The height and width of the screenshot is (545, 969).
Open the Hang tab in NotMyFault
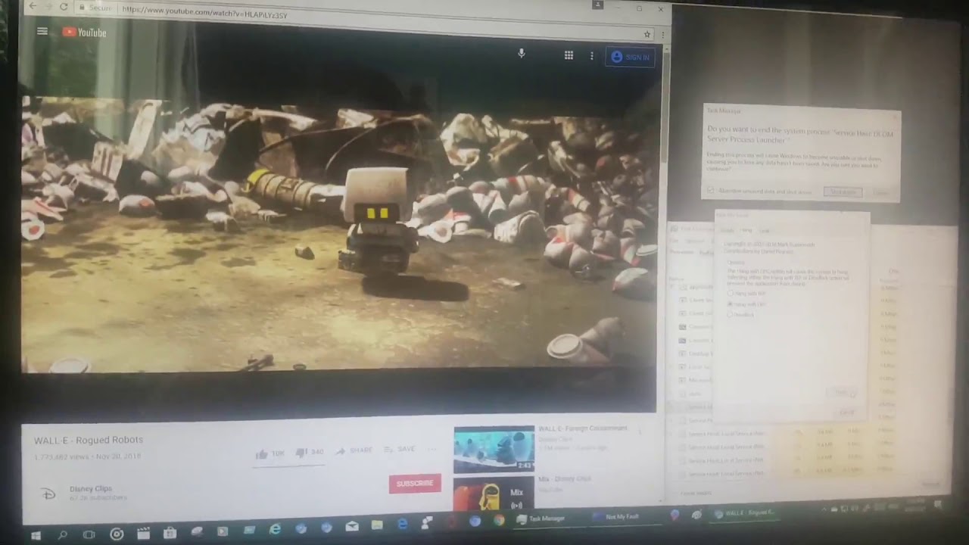(746, 230)
